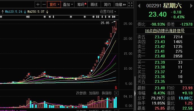Image resolution: width=194 pixels, height=111 pixels.
Task: Click 卖五 volume 7214
Action: click(178, 37)
